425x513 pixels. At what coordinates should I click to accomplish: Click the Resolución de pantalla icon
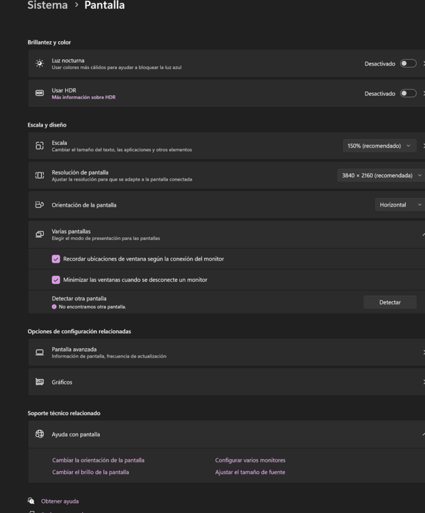[x=40, y=176]
